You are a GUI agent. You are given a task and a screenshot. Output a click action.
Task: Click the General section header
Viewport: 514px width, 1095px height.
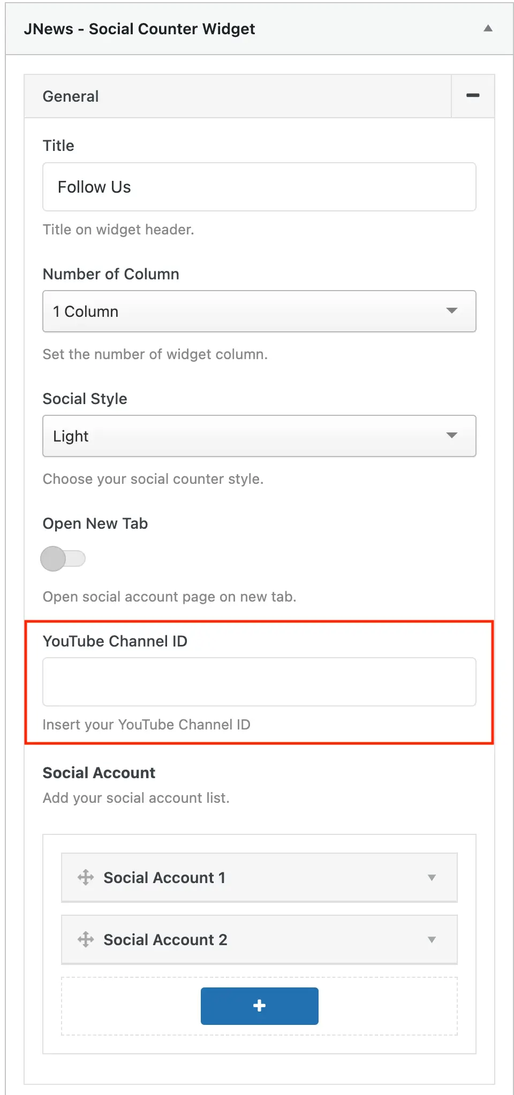71,96
